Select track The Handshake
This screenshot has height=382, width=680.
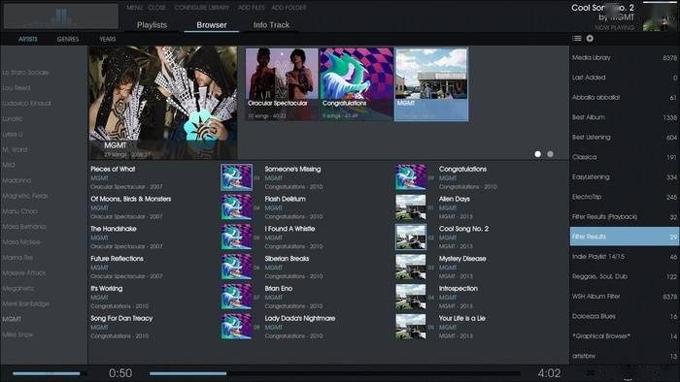[114, 229]
